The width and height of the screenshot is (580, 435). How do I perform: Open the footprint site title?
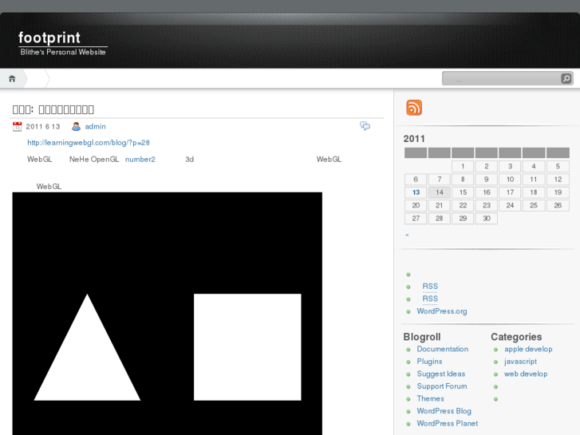click(x=49, y=38)
